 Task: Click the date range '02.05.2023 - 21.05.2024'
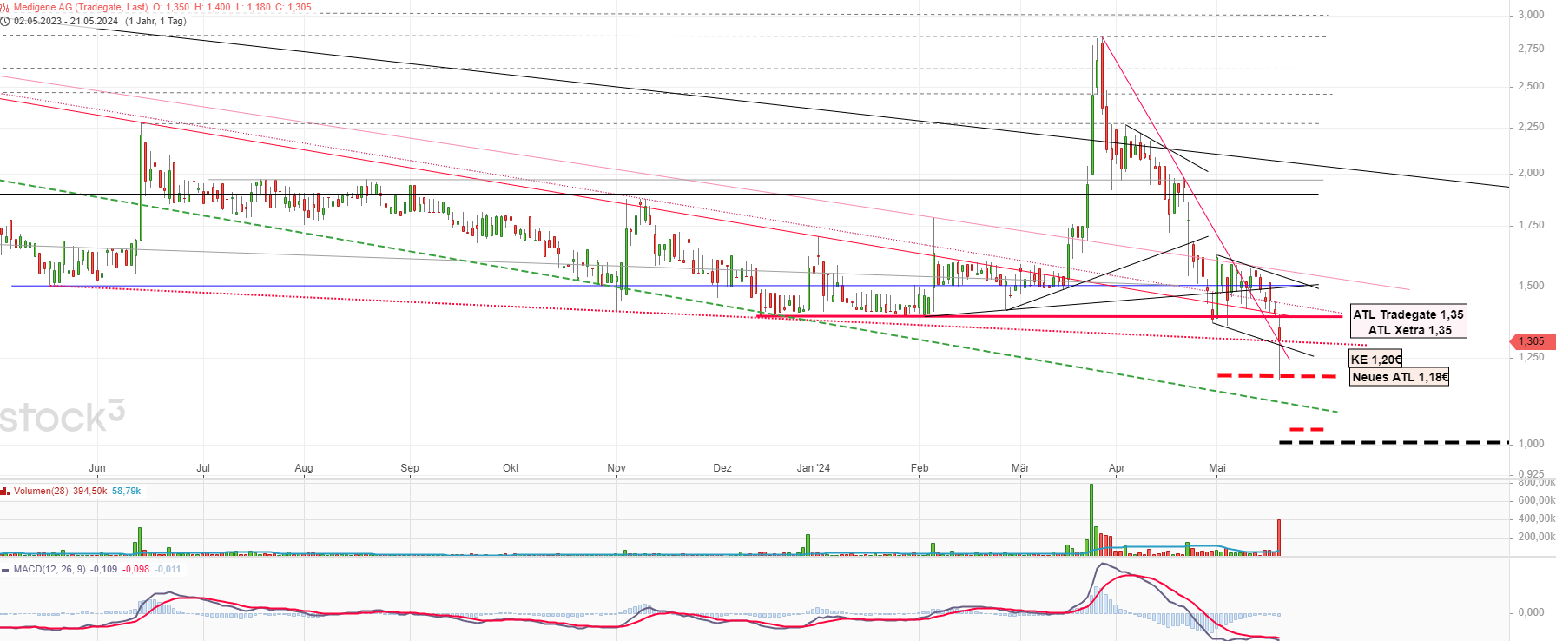coord(66,21)
